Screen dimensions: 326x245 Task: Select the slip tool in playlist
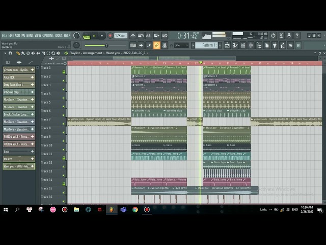click(38, 53)
